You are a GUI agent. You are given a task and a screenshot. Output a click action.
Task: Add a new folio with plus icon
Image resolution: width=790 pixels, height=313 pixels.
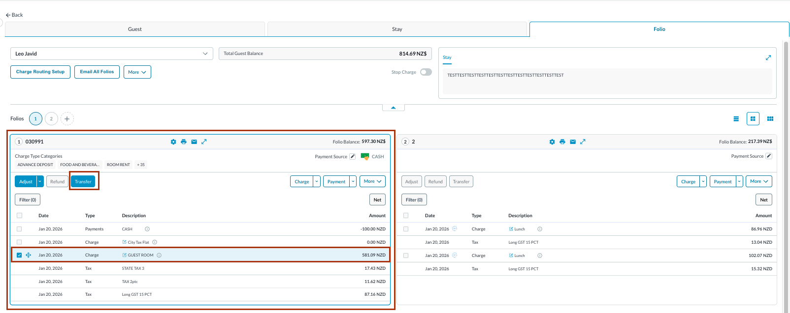[x=67, y=119]
